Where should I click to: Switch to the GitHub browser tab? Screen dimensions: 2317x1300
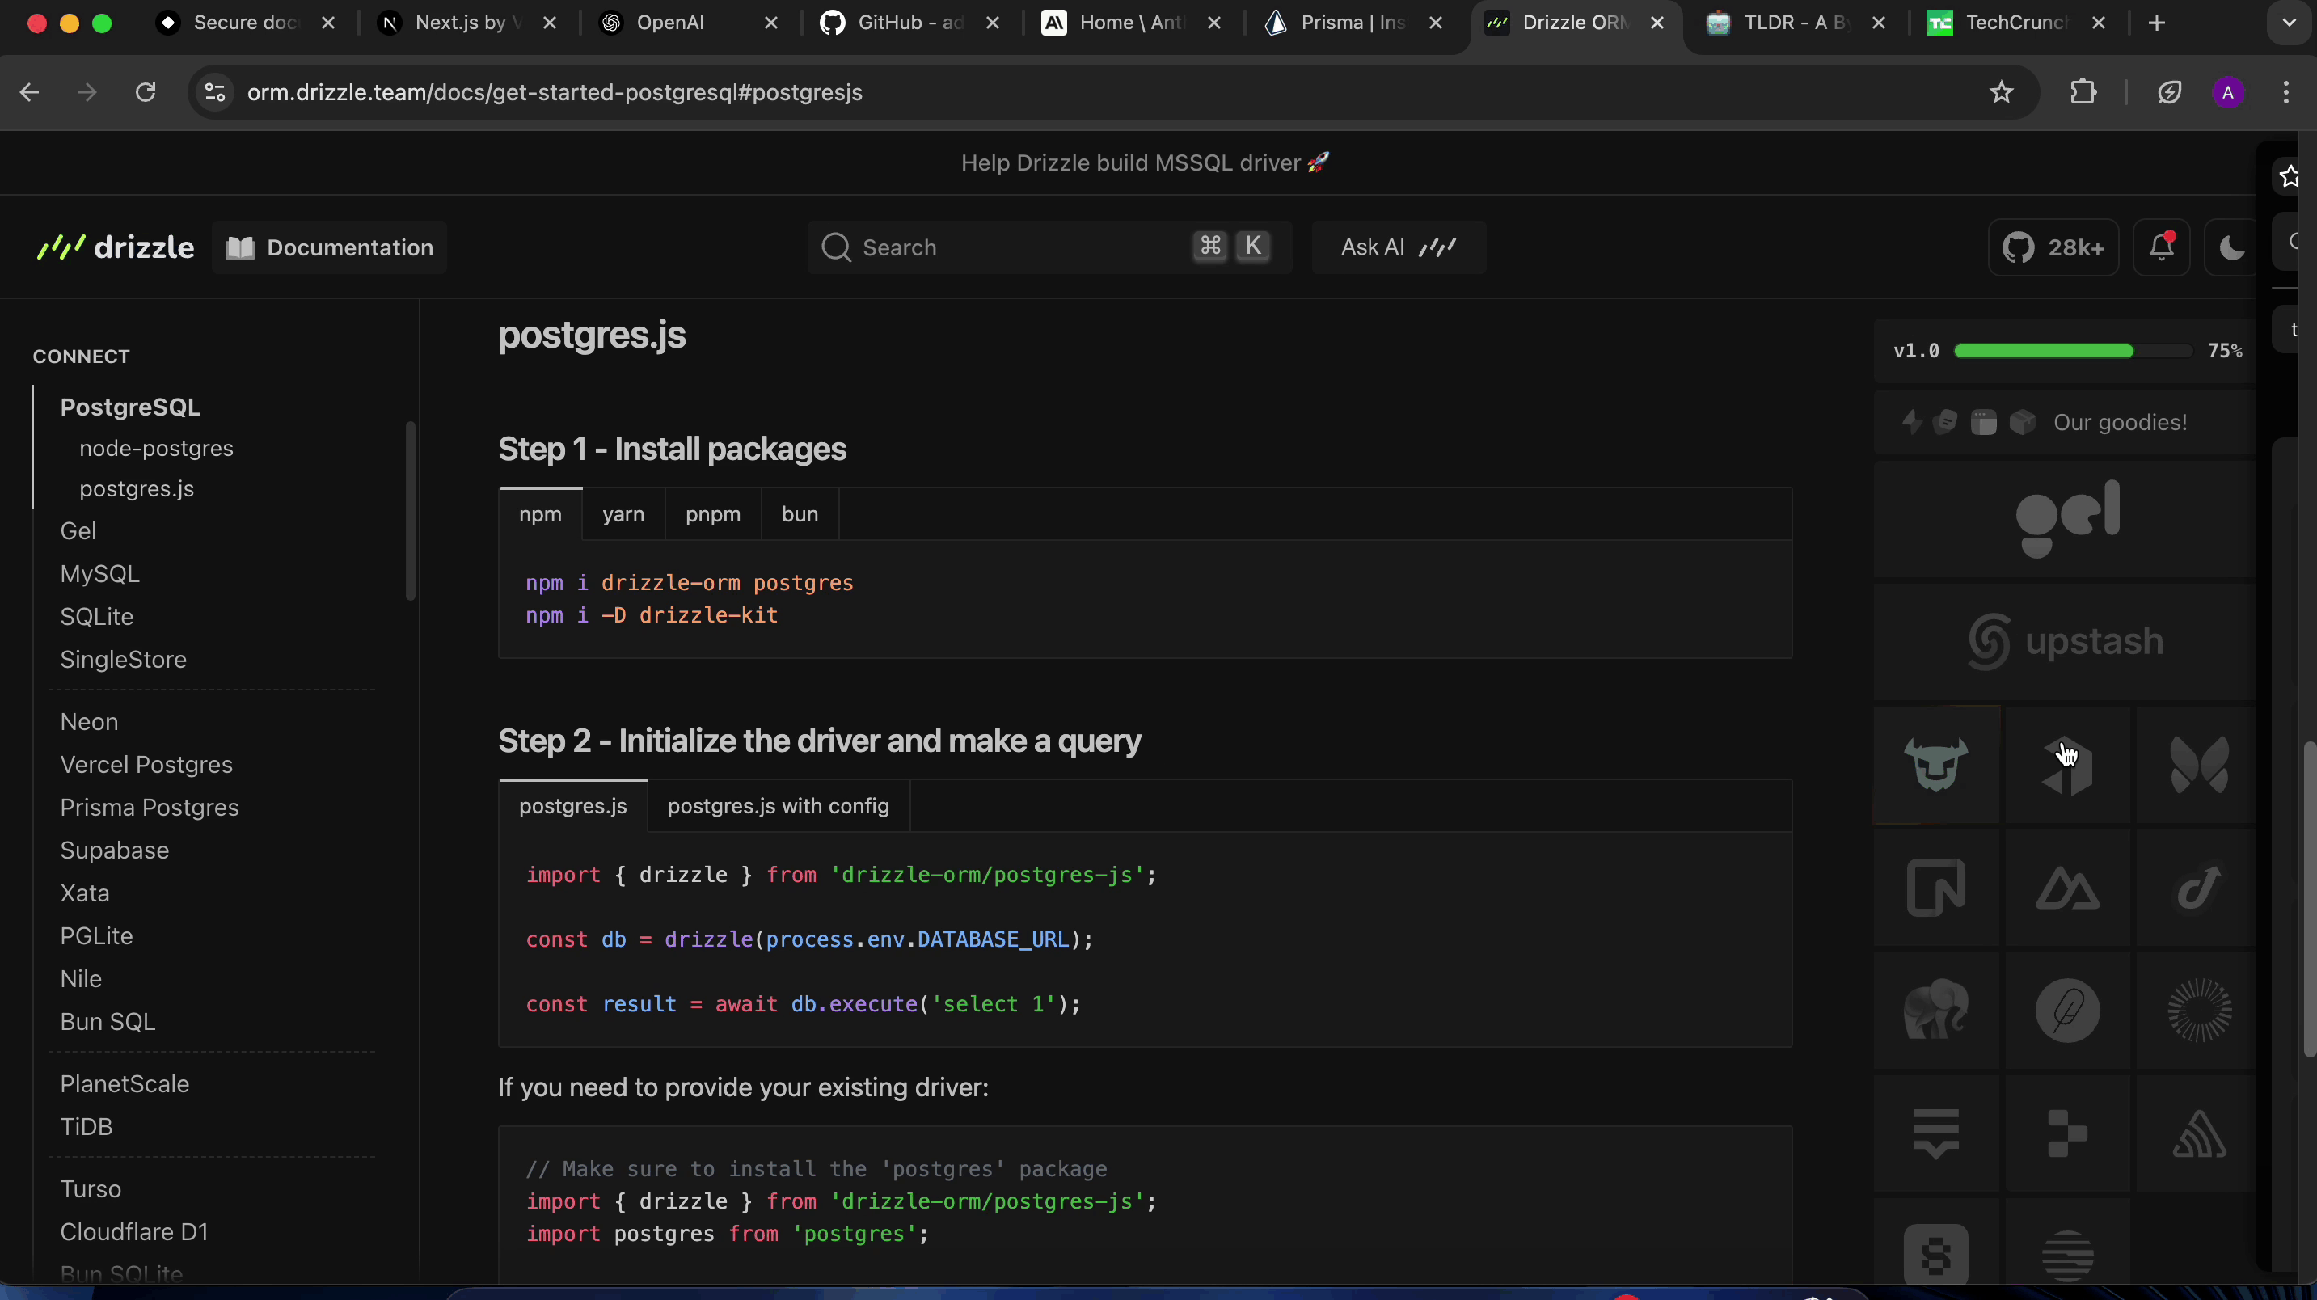coord(909,23)
